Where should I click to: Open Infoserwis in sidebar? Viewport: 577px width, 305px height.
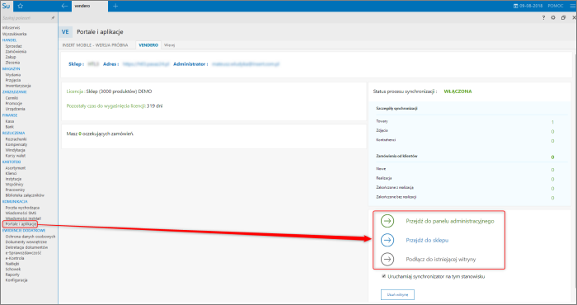pos(11,27)
